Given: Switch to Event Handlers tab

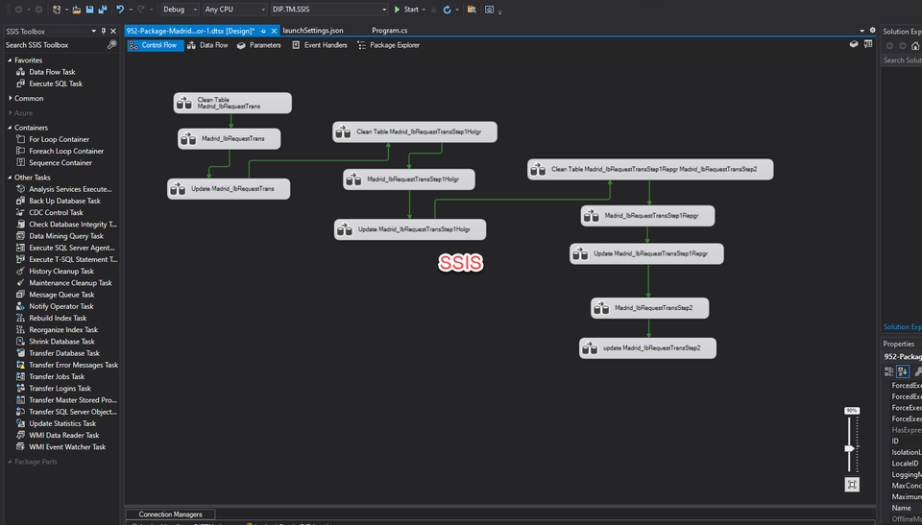Looking at the screenshot, I should (320, 45).
